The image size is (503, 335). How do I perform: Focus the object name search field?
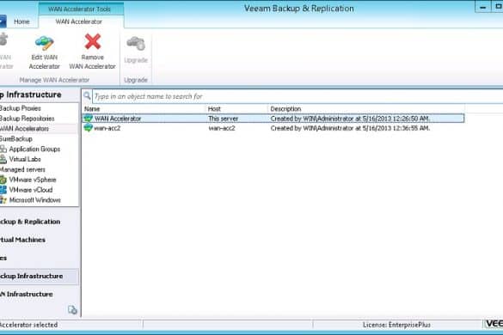coord(298,96)
